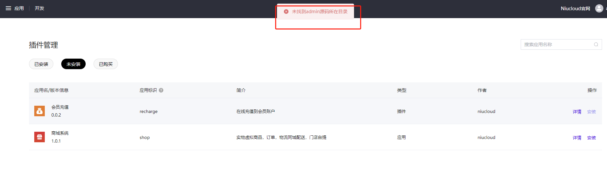Image resolution: width=607 pixels, height=191 pixels.
Task: Click niucloud author in recharge row
Action: click(486, 111)
